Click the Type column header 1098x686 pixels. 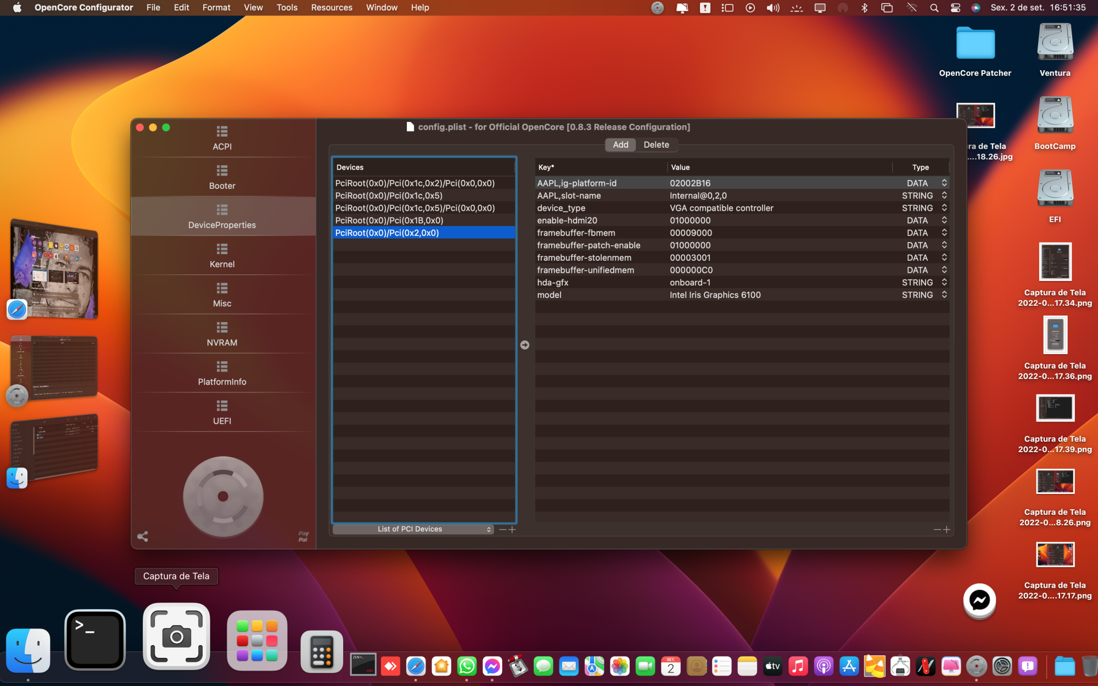point(921,167)
